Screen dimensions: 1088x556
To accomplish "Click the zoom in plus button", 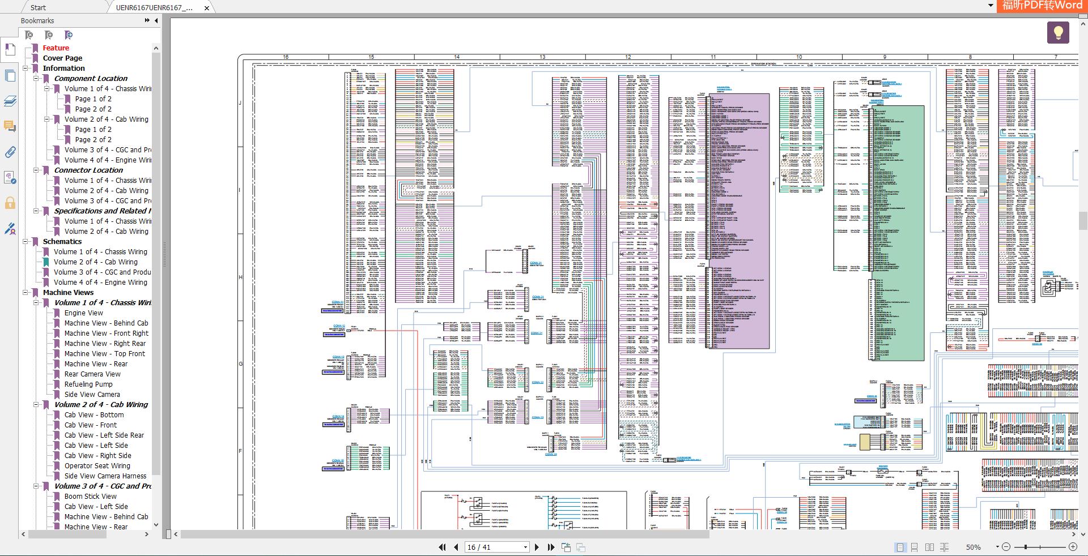I will (x=1072, y=547).
